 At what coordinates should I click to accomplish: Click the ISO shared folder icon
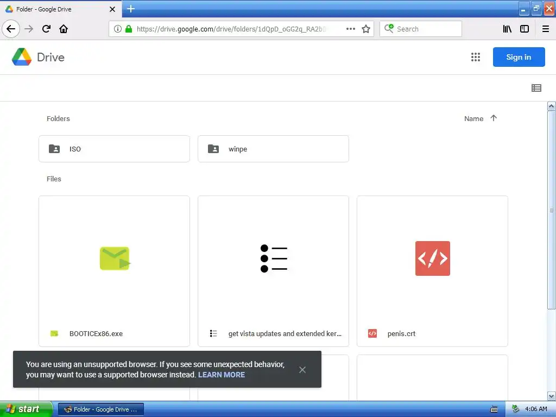click(x=54, y=149)
